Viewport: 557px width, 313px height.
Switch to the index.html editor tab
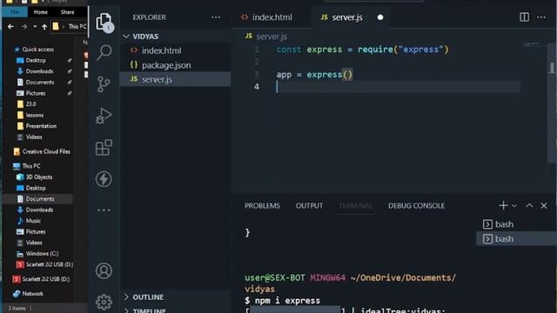point(271,17)
